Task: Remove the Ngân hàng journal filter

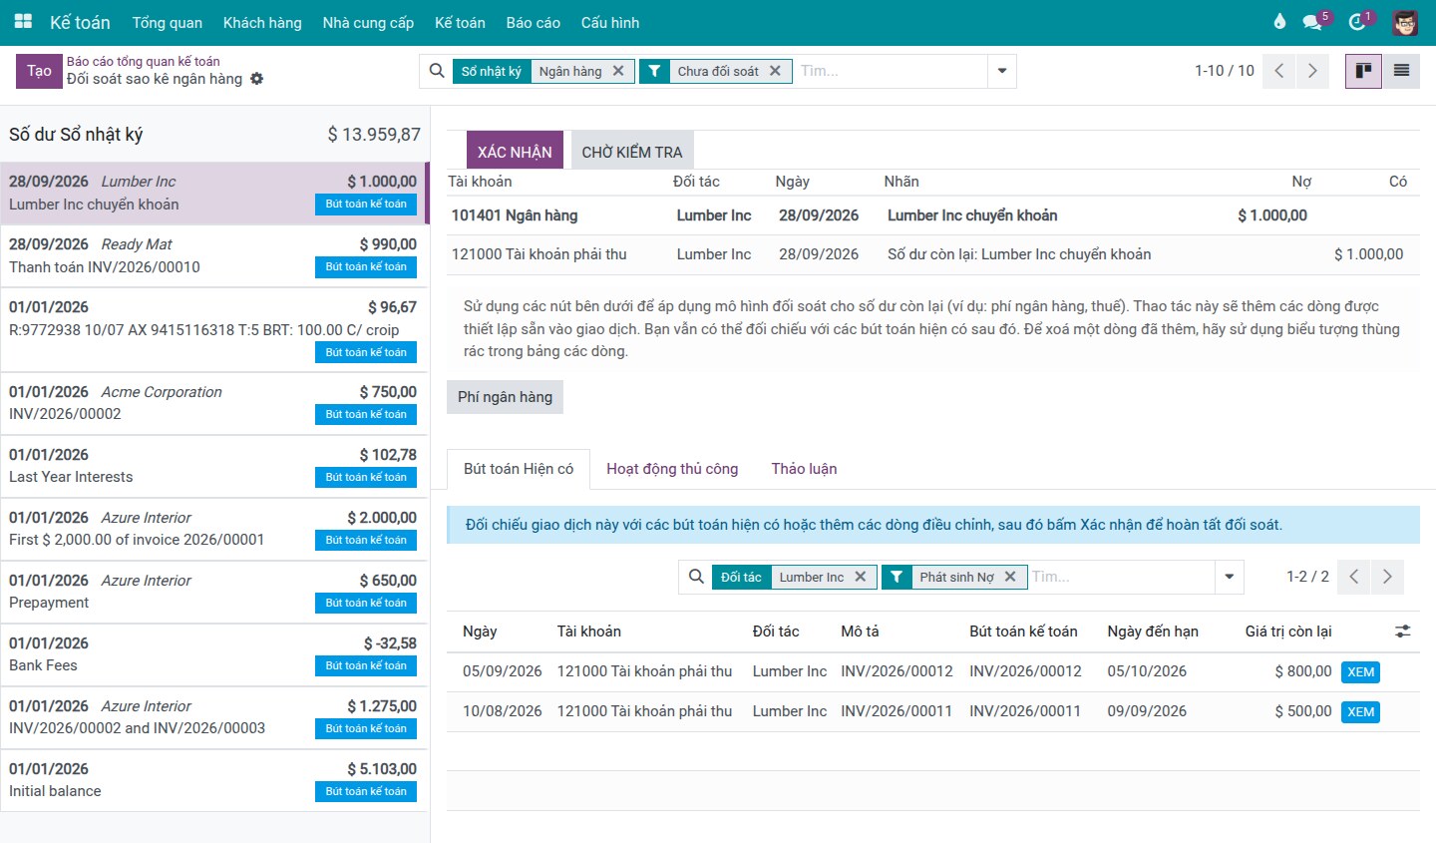Action: (x=618, y=71)
